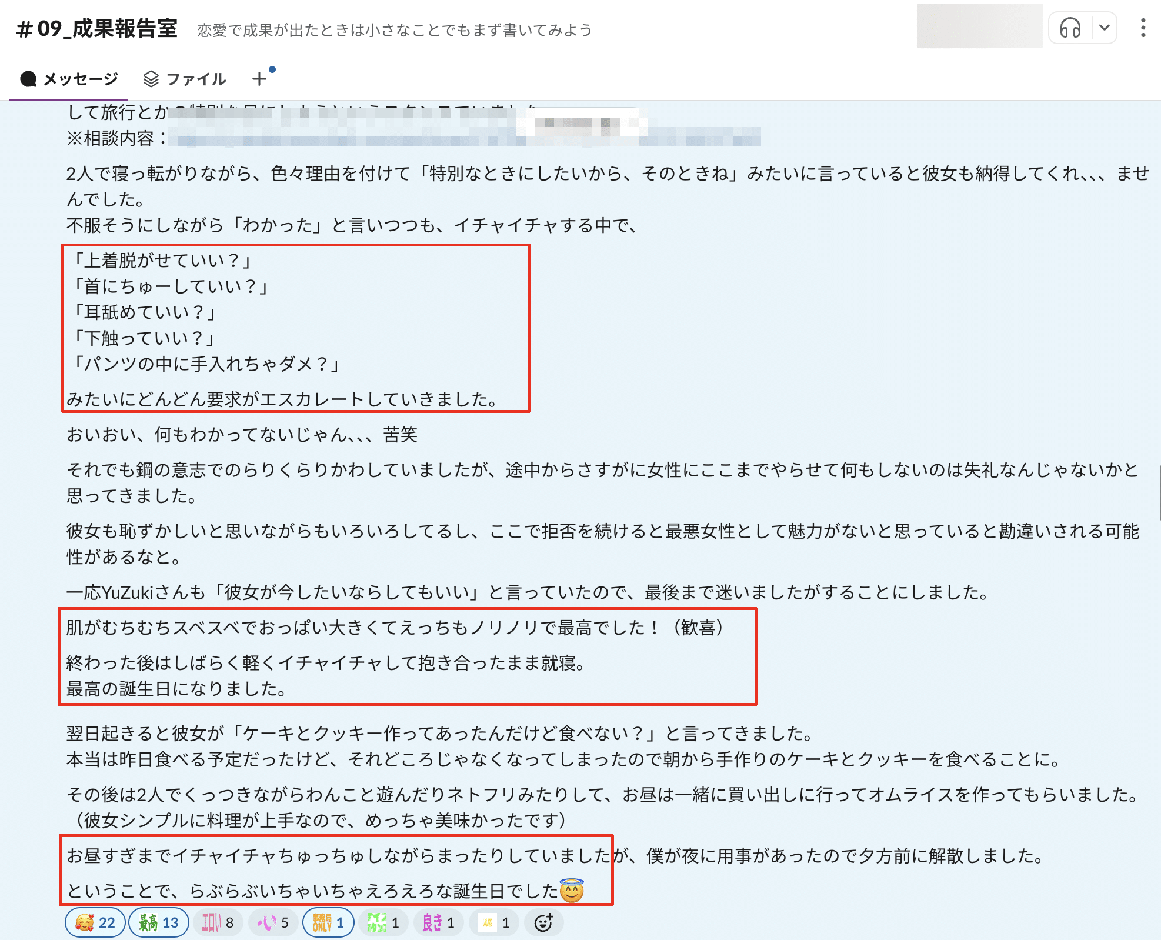Viewport: 1161px width, 940px height.
Task: Switch to the メッセージ tab
Action: click(69, 79)
